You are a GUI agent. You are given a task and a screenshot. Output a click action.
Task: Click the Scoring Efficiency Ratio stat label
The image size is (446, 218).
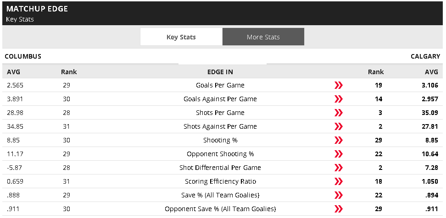pyautogui.click(x=220, y=181)
